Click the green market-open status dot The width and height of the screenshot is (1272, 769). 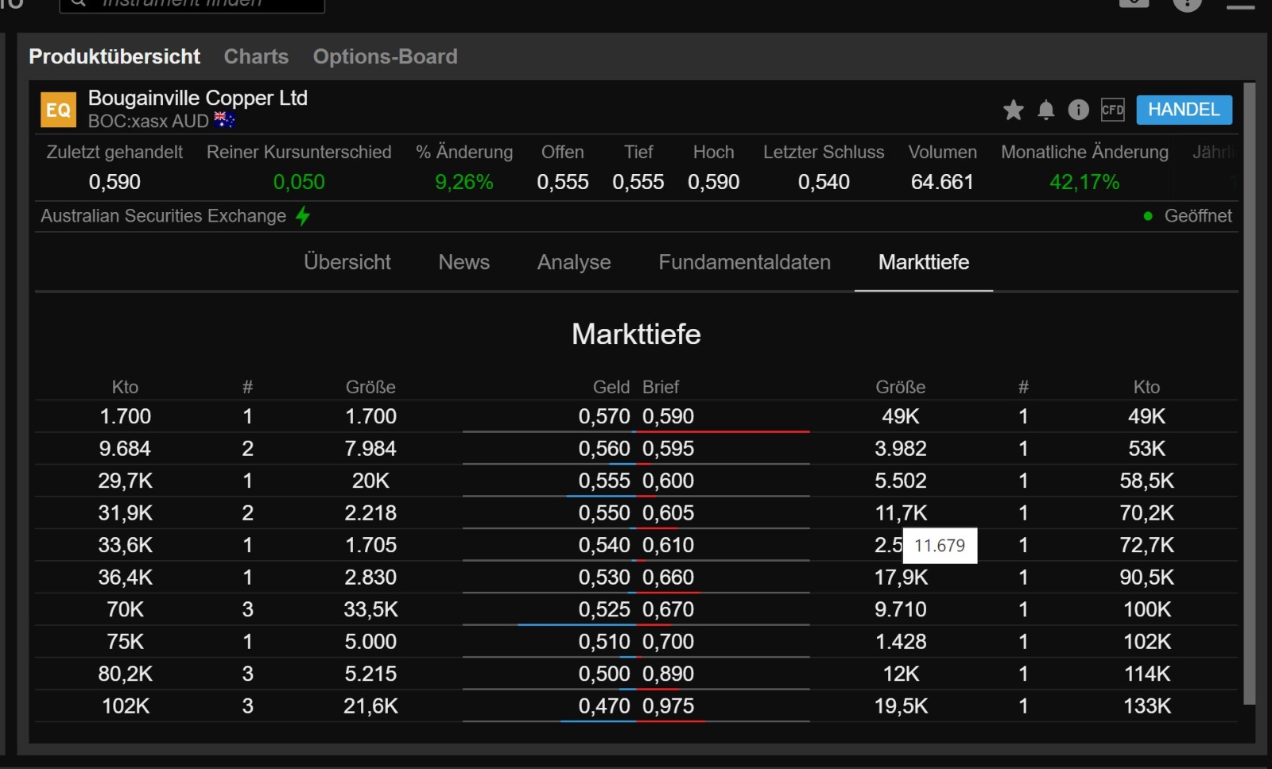pyautogui.click(x=1148, y=216)
